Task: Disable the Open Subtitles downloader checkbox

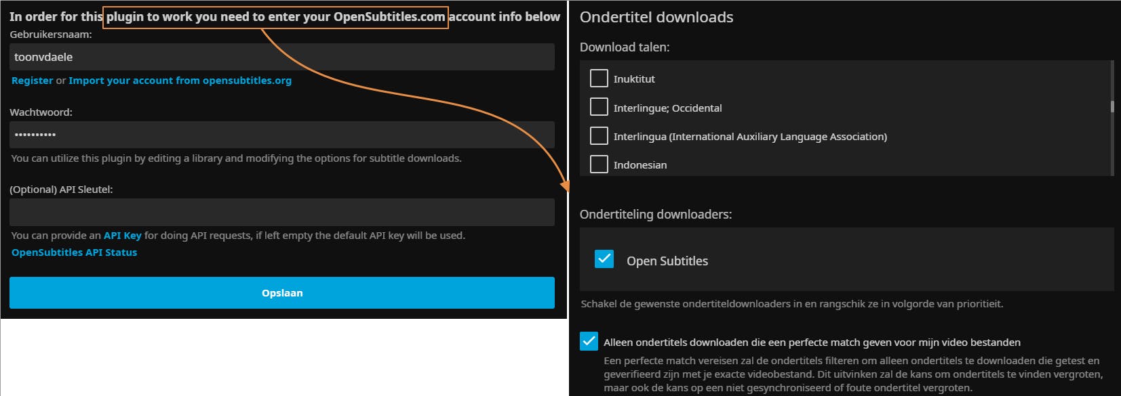Action: [x=604, y=259]
